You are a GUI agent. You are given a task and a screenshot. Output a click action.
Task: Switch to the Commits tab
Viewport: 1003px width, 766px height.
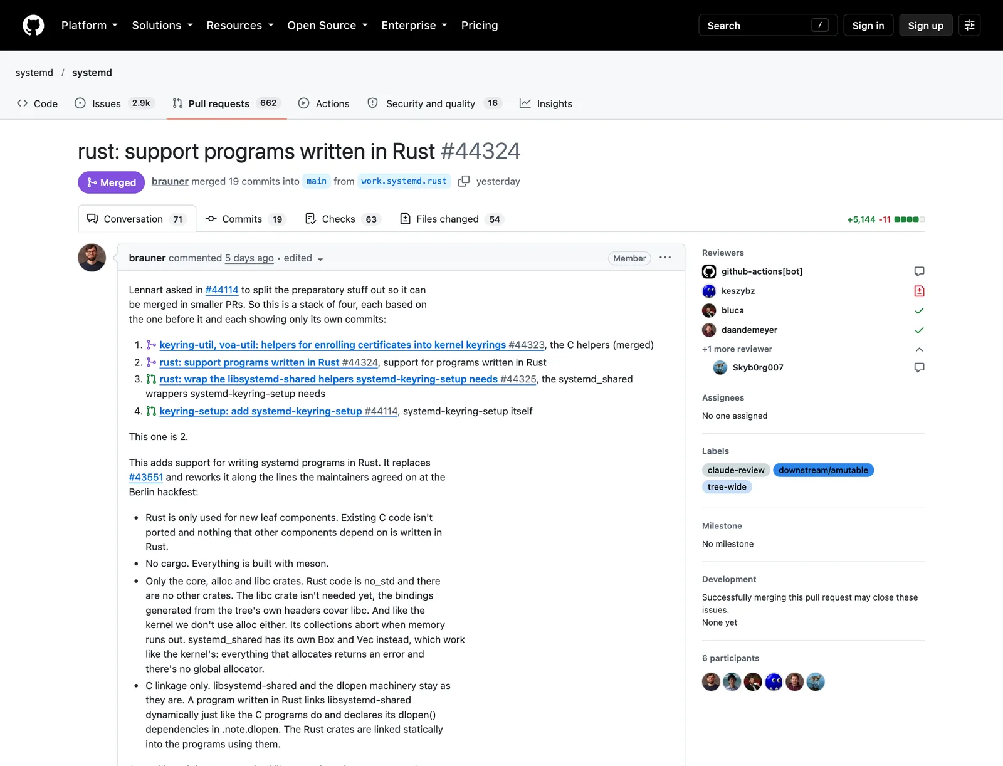click(246, 219)
